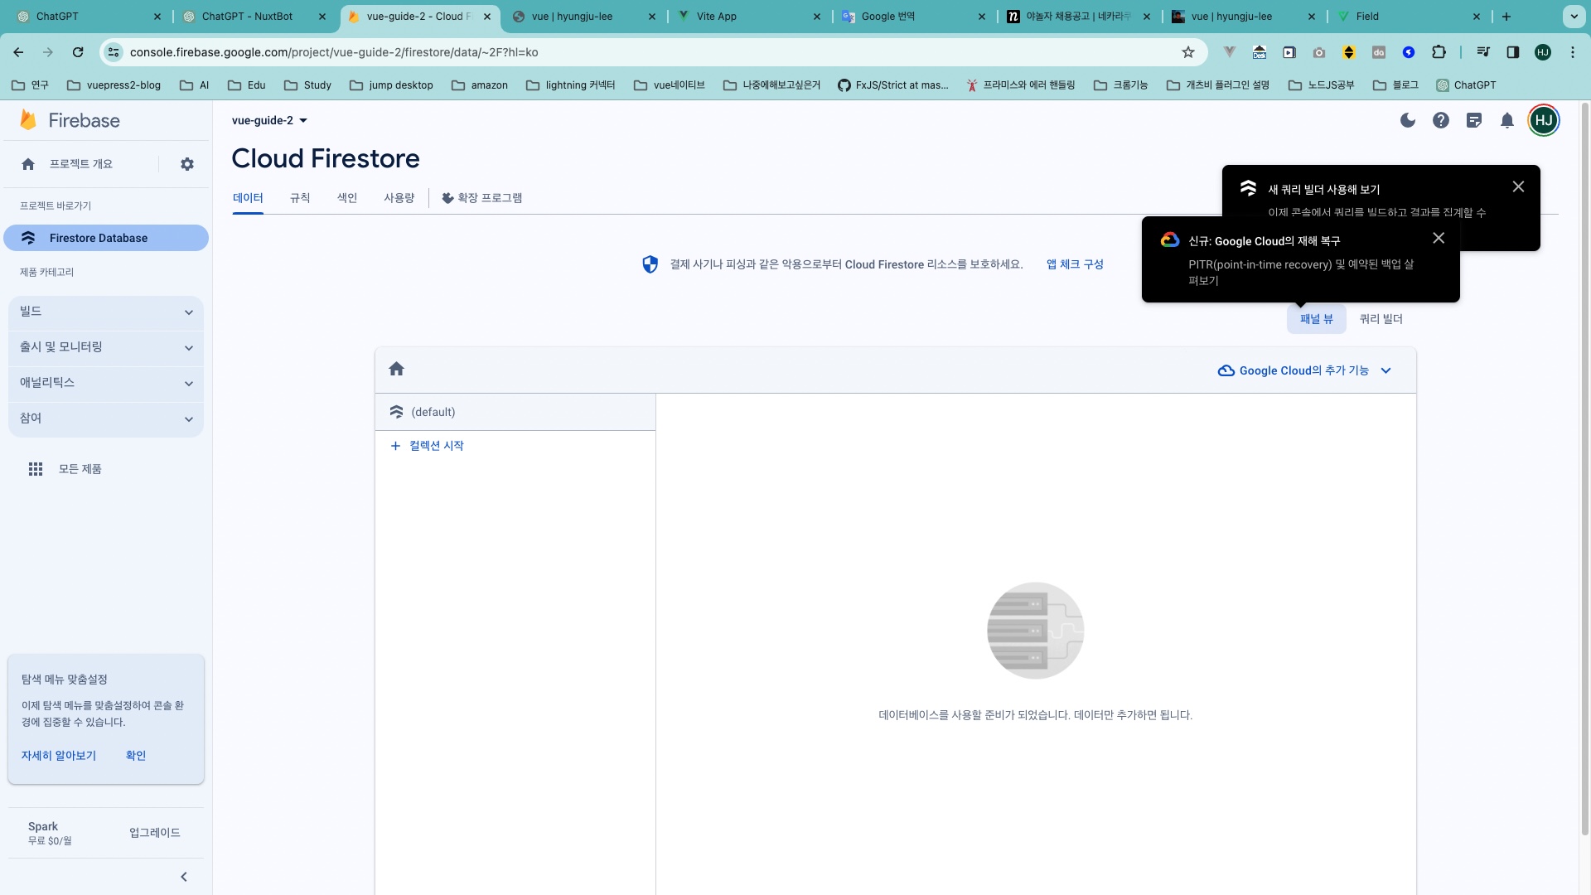Click the all products grid icon
This screenshot has height=895, width=1591.
(36, 469)
